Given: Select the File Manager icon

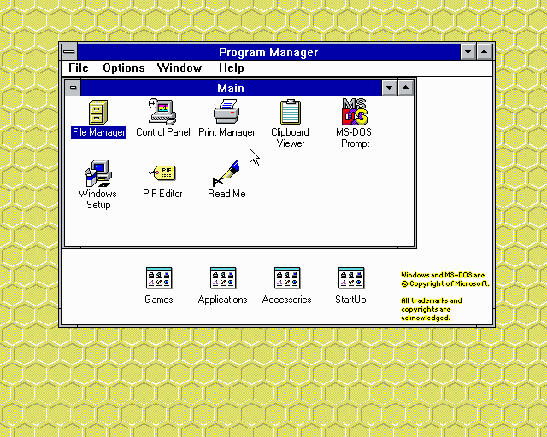Looking at the screenshot, I should pyautogui.click(x=98, y=113).
